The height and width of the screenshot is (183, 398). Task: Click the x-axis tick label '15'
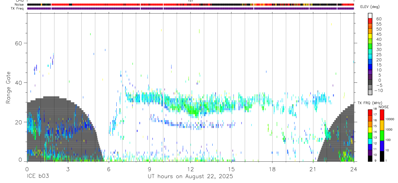tap(231, 169)
